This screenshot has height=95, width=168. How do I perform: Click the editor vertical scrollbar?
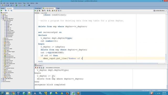click(166, 38)
